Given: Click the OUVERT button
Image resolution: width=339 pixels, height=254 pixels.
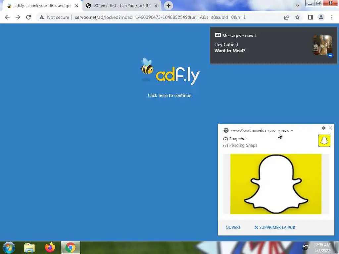Looking at the screenshot, I should point(233,228).
